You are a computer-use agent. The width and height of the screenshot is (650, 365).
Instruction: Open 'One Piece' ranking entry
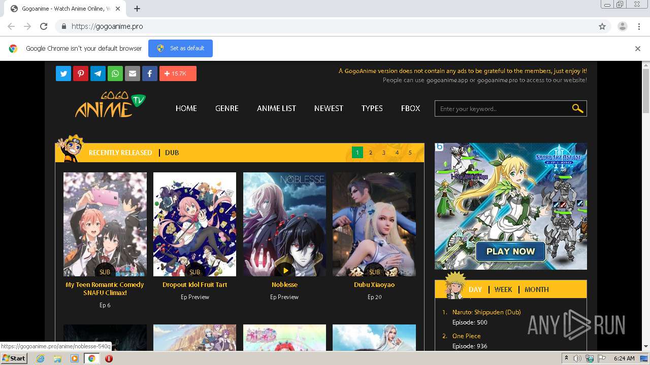coord(466,336)
